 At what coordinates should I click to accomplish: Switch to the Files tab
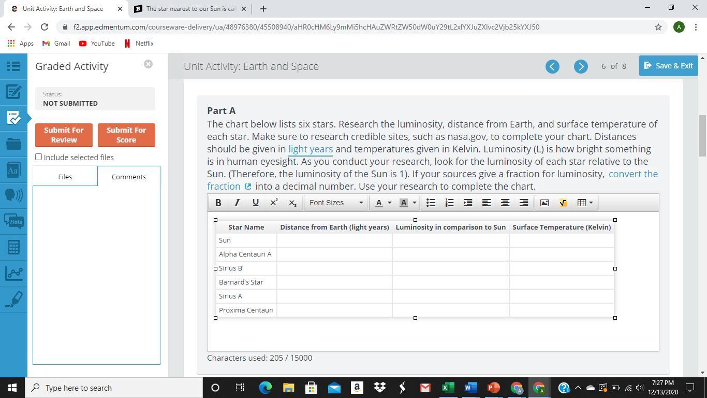(65, 177)
